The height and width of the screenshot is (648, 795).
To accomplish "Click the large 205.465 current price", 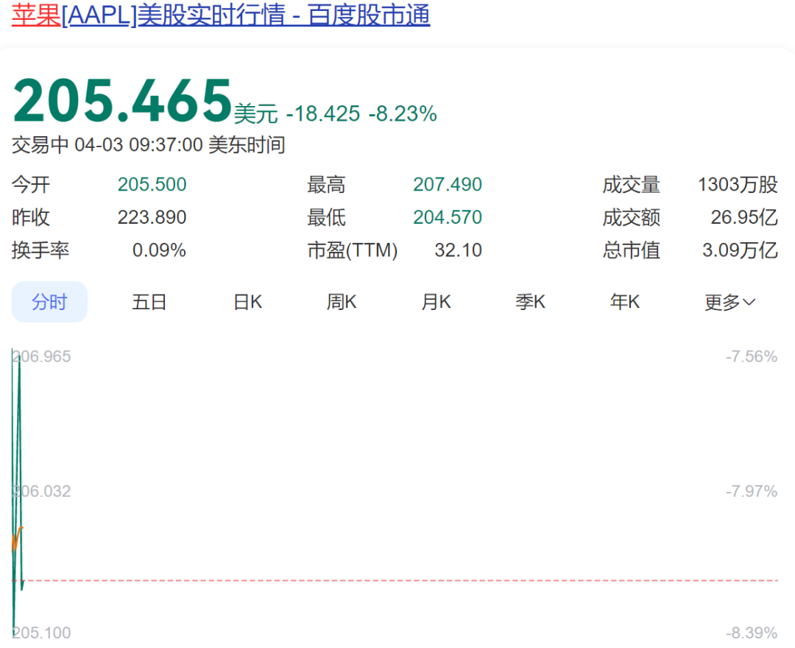I will point(122,101).
